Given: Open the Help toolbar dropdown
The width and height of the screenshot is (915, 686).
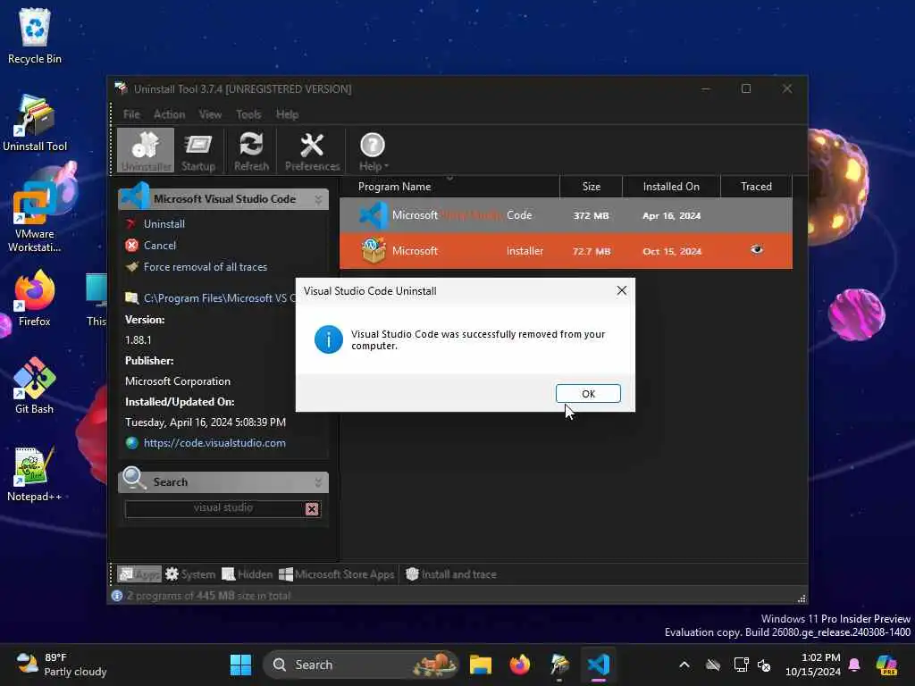Looking at the screenshot, I should point(373,150).
